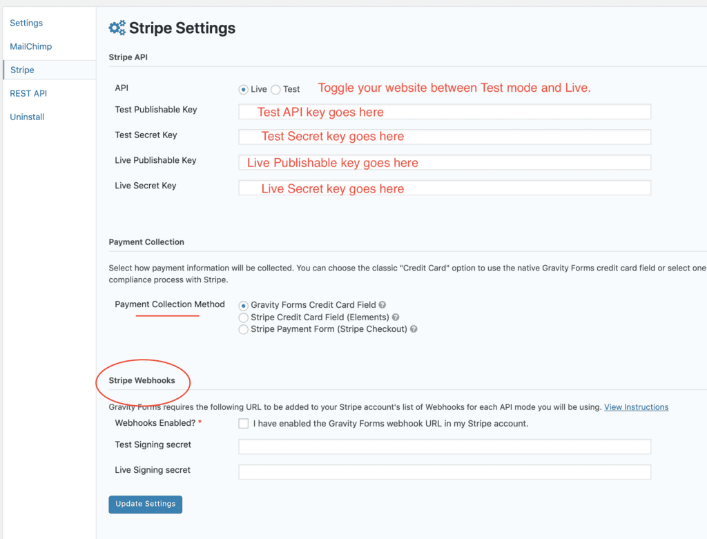Click the Live Secret Key label
The width and height of the screenshot is (707, 539).
tap(146, 185)
